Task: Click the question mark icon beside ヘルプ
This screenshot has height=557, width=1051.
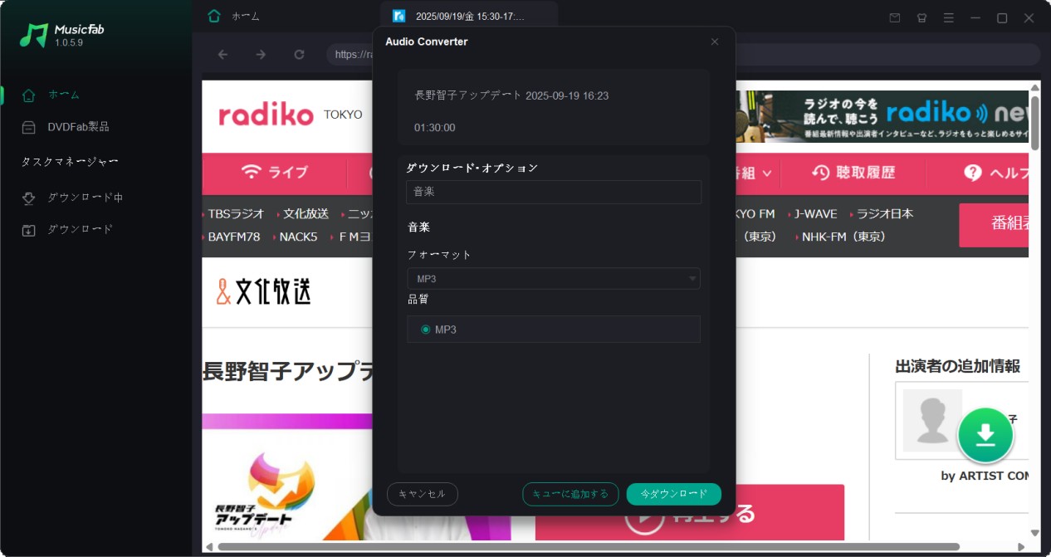Action: pyautogui.click(x=973, y=173)
